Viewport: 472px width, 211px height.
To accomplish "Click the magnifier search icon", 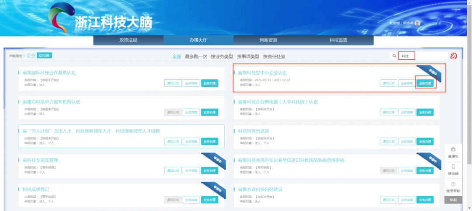I will click(394, 56).
